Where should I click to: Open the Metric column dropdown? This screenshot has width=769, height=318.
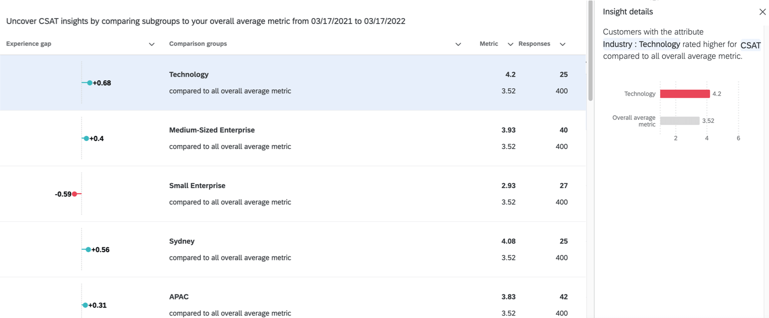510,44
